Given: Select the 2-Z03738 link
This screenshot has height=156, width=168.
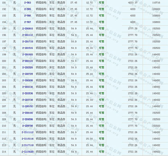Looking at the screenshot, I should tap(27, 100).
